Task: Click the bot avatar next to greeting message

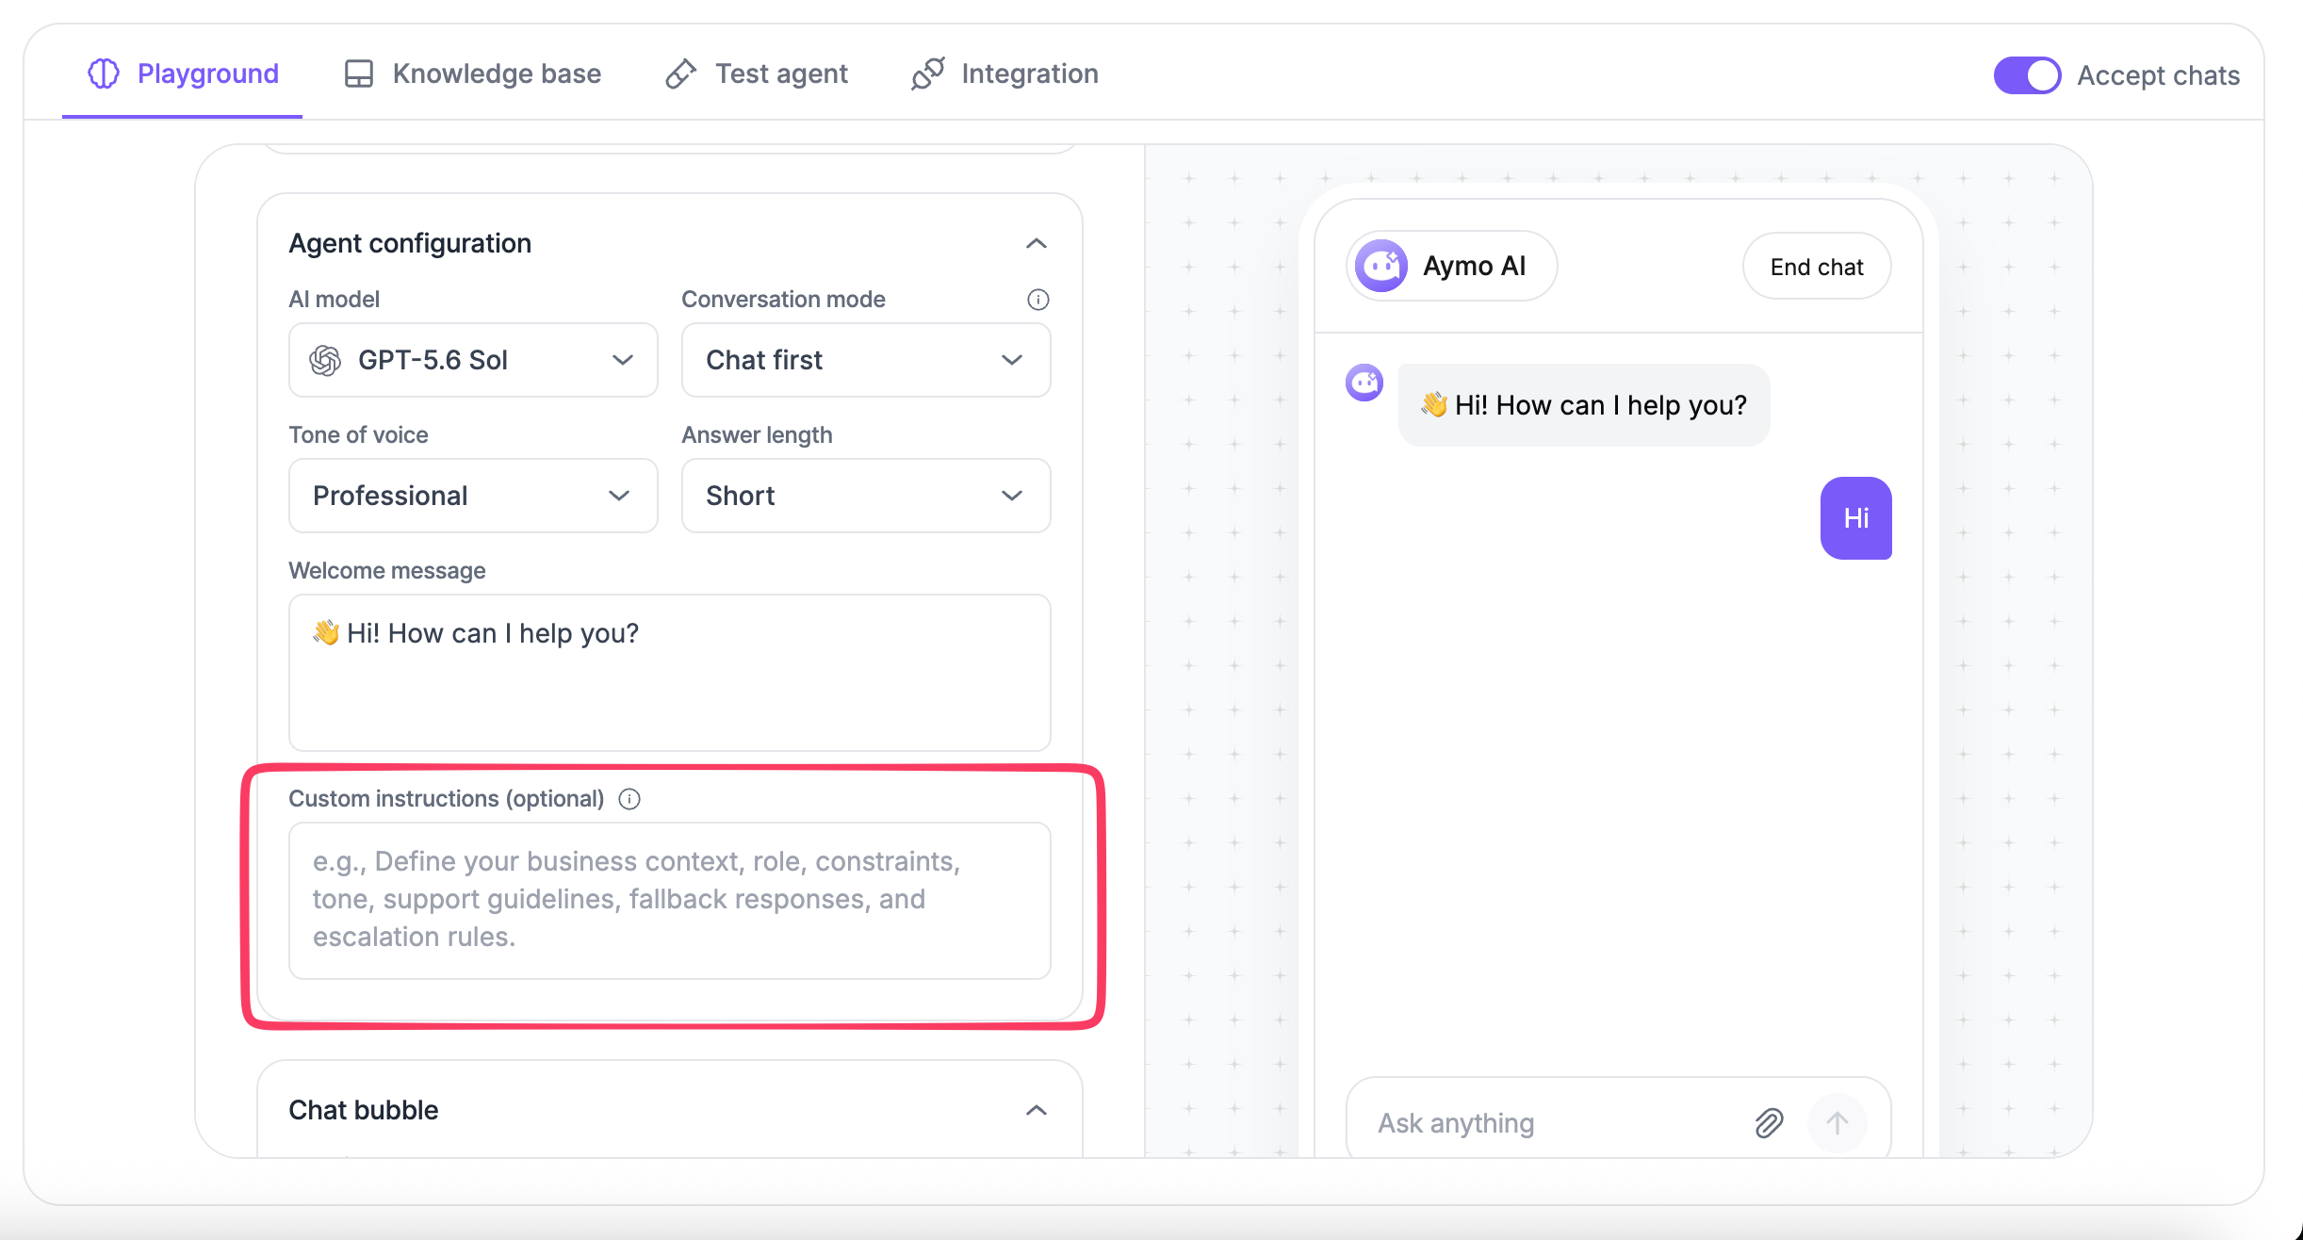Action: pos(1364,383)
